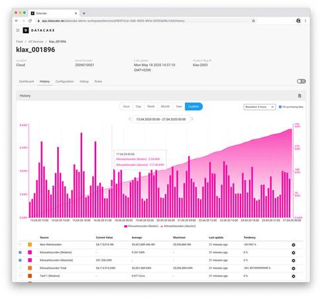Reload the page in the browser
Screen dimensions: 322x298
30,21
